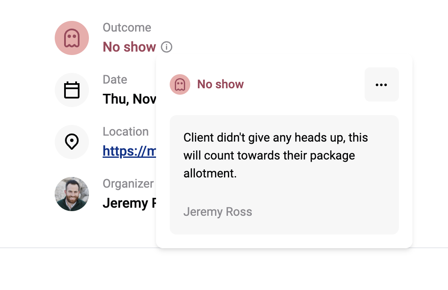Click the note text about package allotment
This screenshot has height=290, width=448.
(x=275, y=155)
